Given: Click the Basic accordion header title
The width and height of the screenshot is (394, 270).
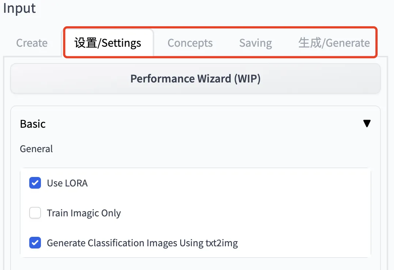Looking at the screenshot, I should click(33, 124).
